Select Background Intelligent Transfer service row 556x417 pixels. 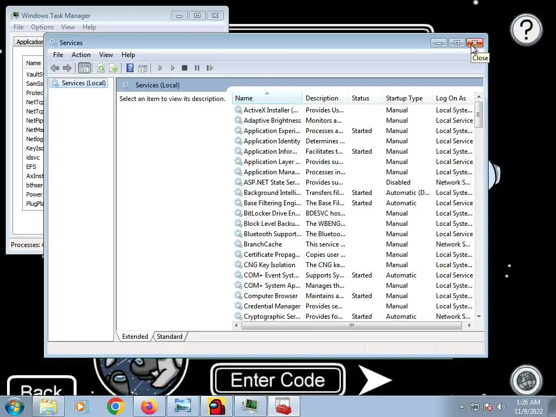tap(353, 193)
